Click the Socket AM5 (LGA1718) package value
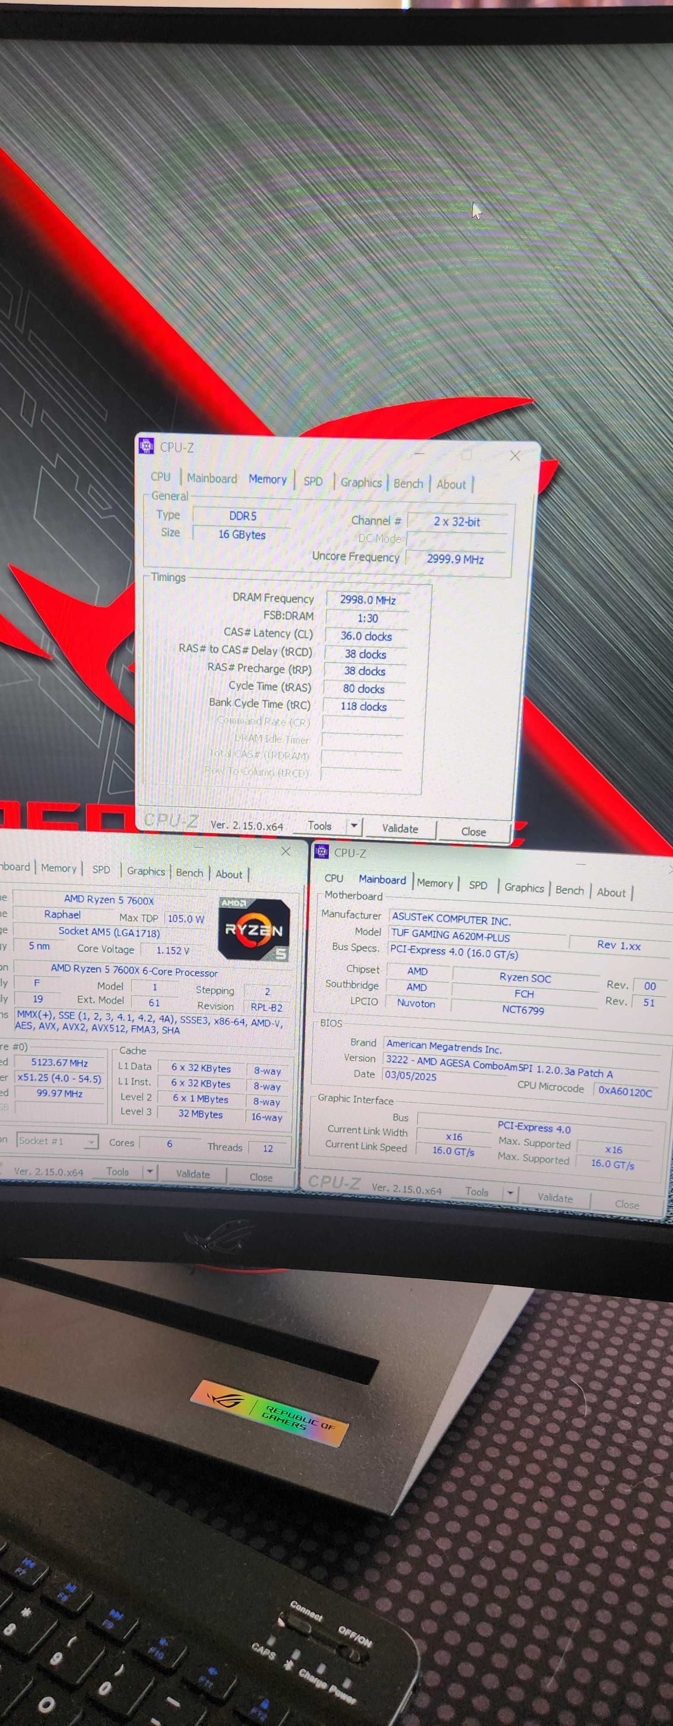 pyautogui.click(x=109, y=931)
